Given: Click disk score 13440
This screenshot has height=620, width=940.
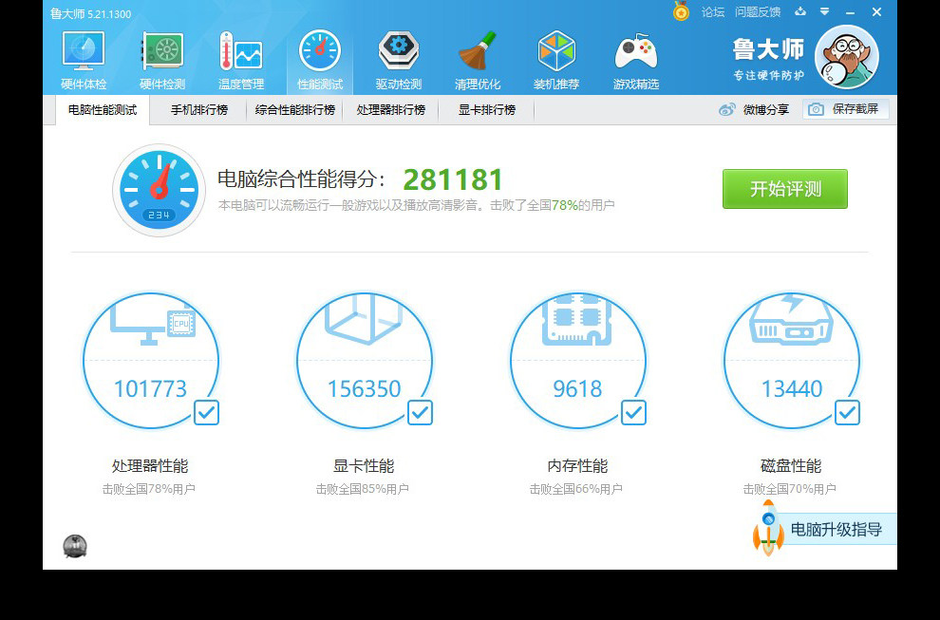Looking at the screenshot, I should coord(791,388).
